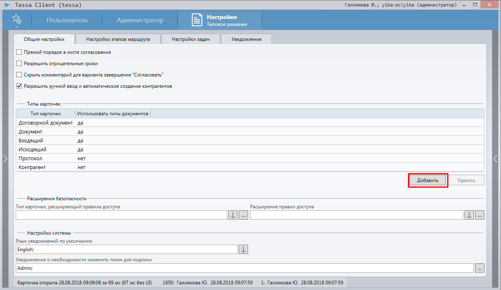The image size is (501, 290).
Task: Open the Уведомления tab
Action: click(246, 39)
